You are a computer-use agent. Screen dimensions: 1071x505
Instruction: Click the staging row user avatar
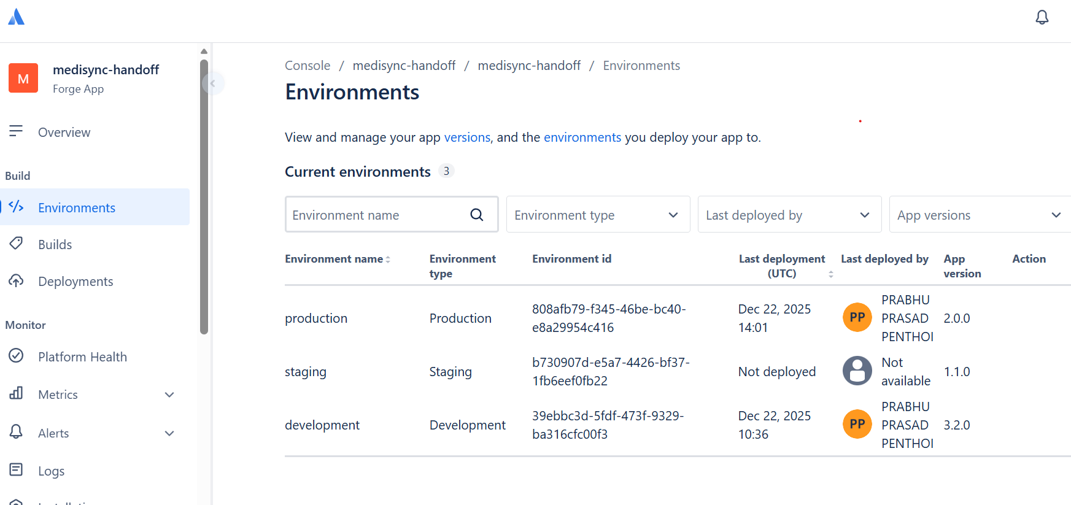[857, 371]
